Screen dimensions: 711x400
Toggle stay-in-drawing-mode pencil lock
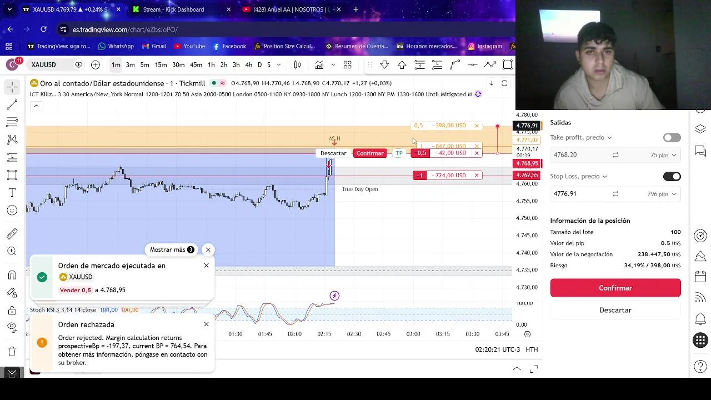(x=12, y=292)
